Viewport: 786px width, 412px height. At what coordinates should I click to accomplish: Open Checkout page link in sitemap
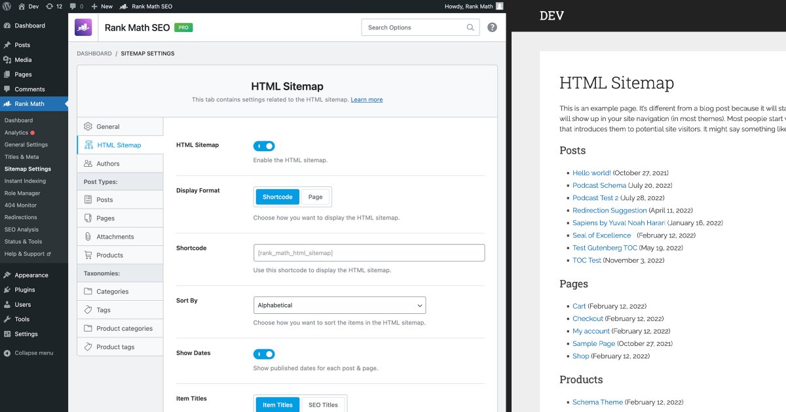coord(588,318)
